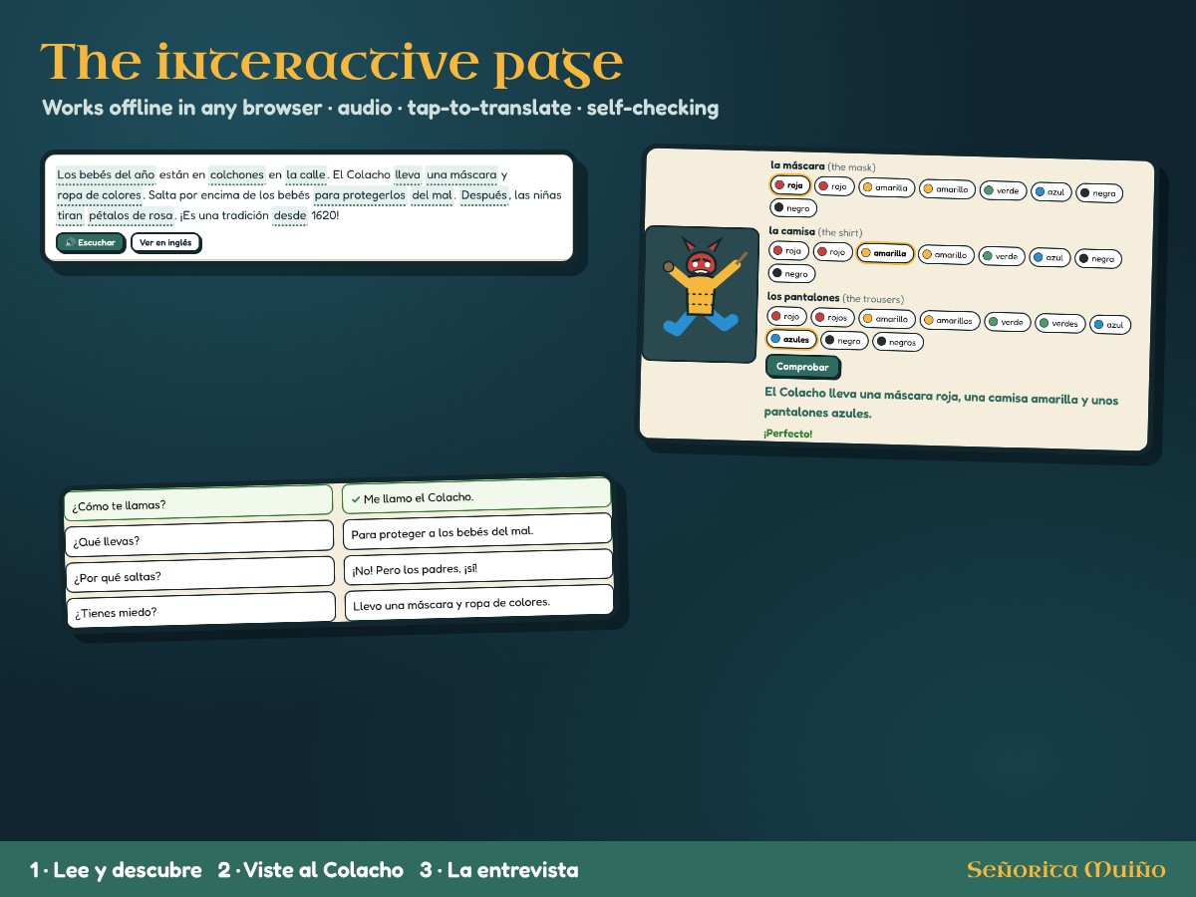
Task: Translate the word 'colchones'
Action: [x=237, y=174]
